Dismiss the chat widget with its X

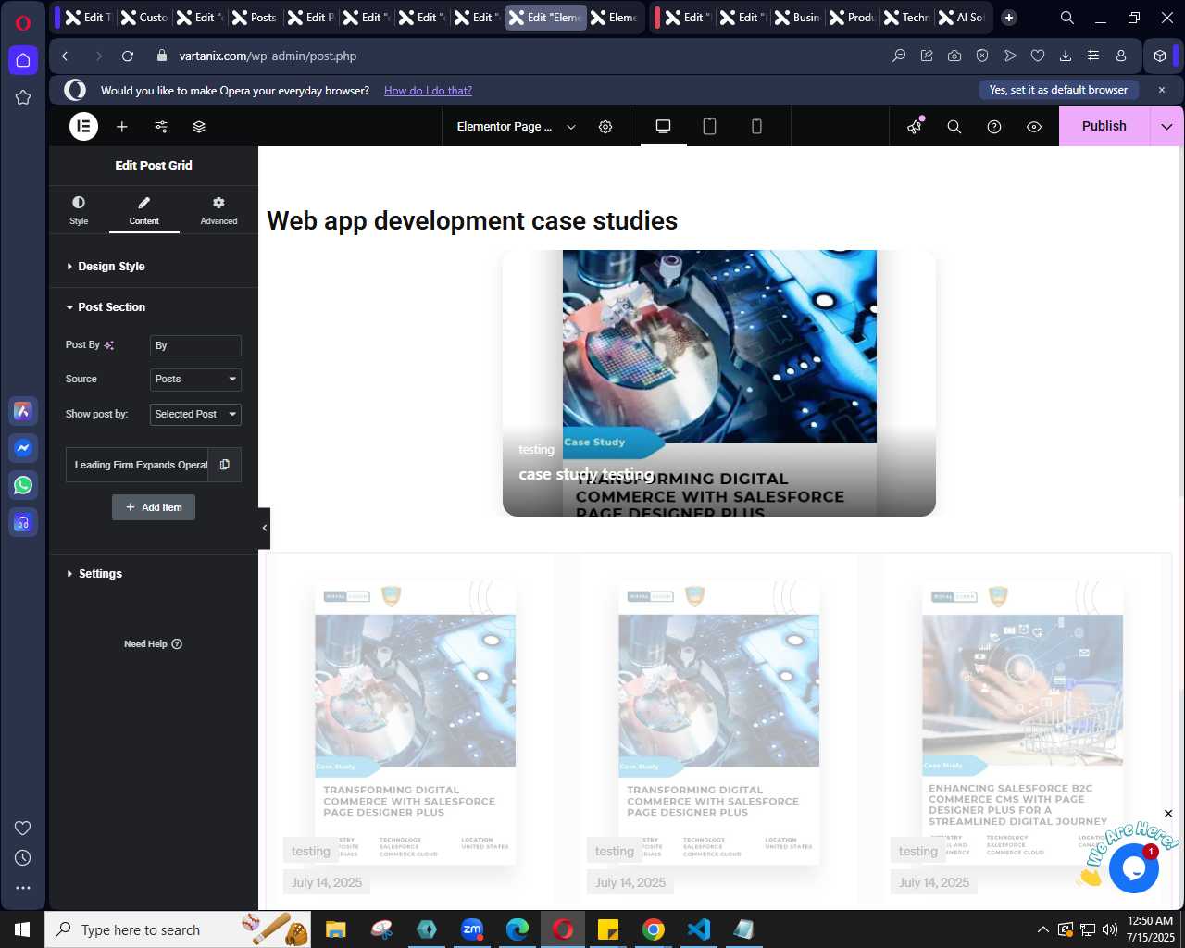click(1168, 814)
